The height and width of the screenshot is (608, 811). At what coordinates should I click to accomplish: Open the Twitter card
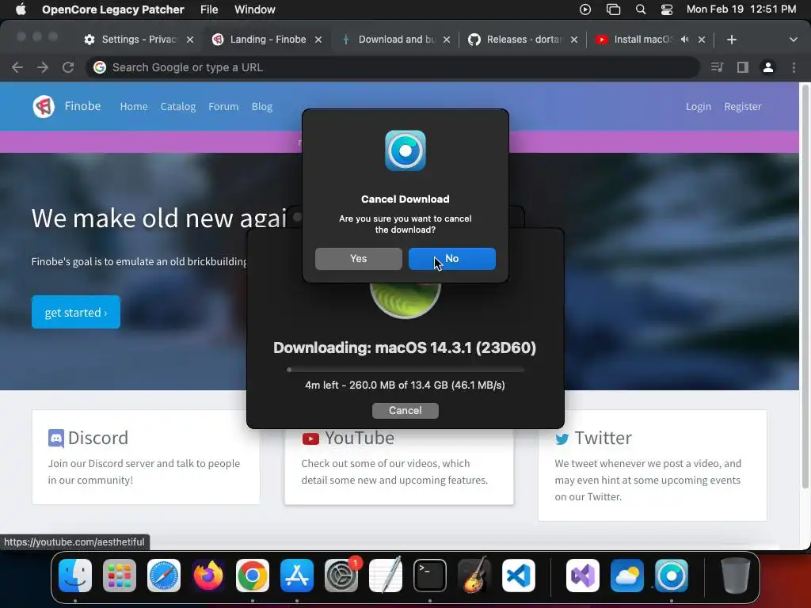(653, 465)
